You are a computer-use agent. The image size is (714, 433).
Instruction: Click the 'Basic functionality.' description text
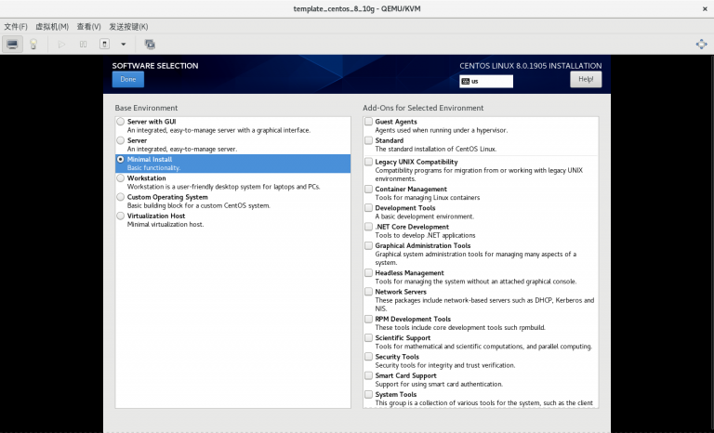point(154,168)
